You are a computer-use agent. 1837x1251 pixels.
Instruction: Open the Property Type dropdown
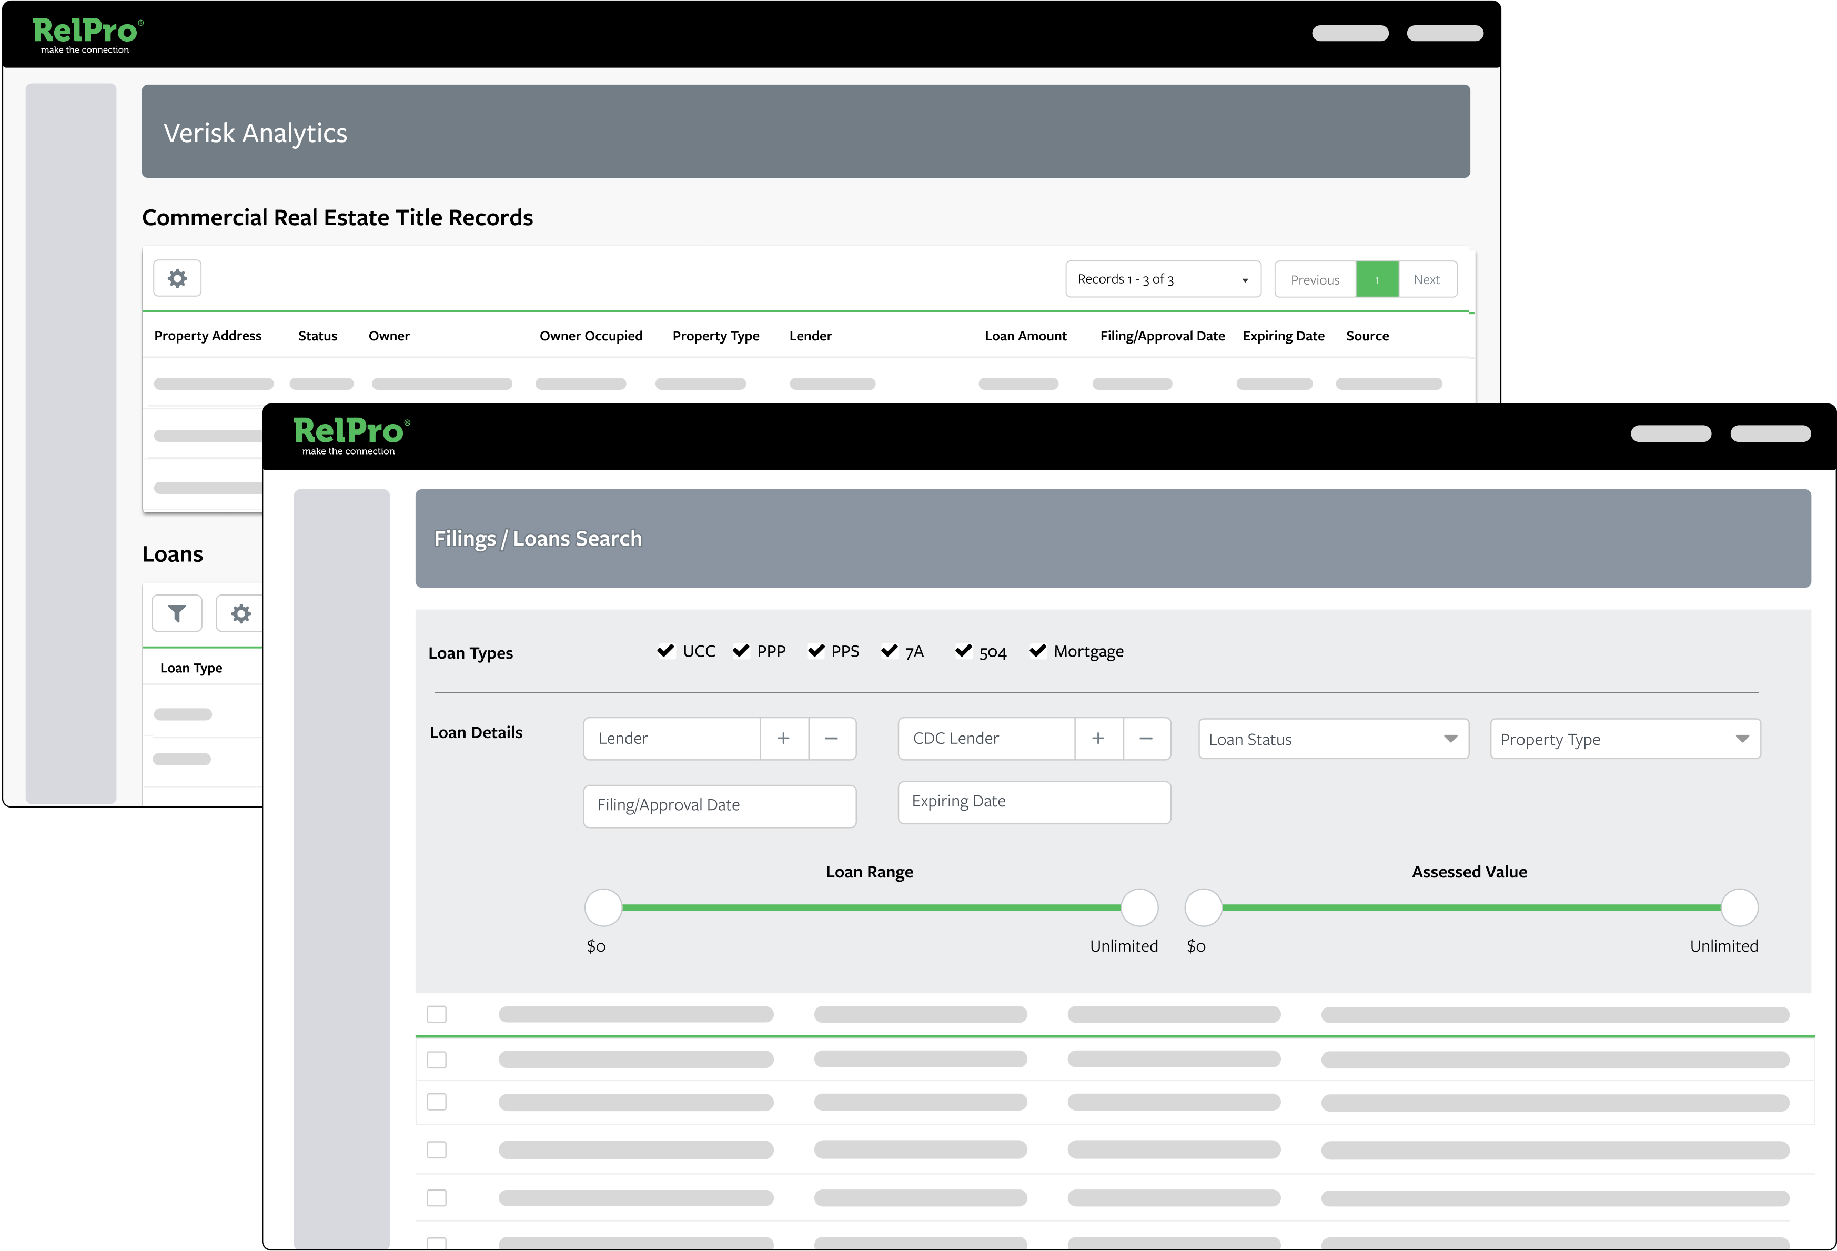[1625, 739]
